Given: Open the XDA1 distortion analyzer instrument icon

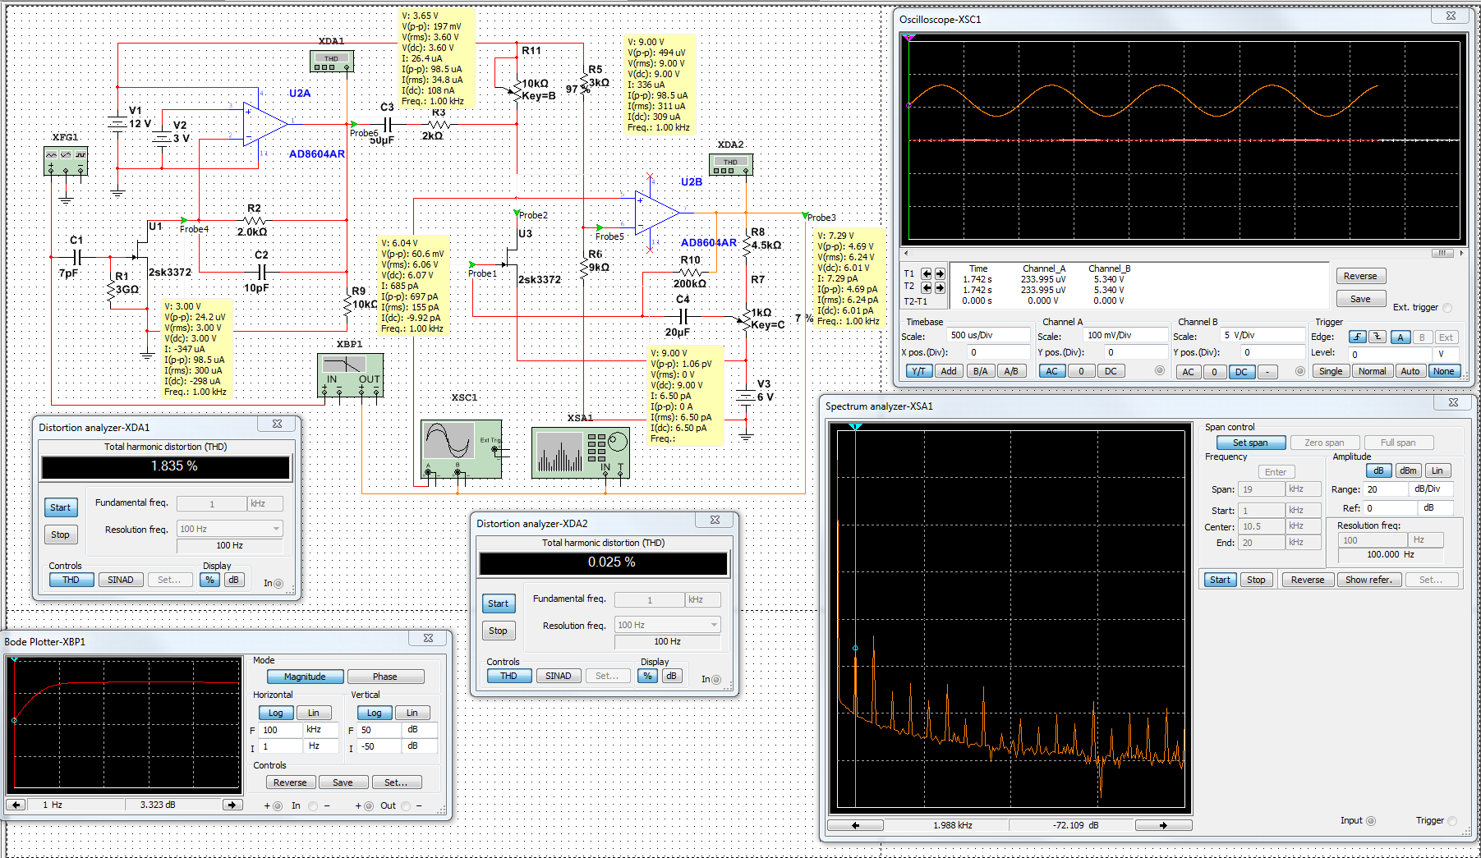Looking at the screenshot, I should 331,62.
